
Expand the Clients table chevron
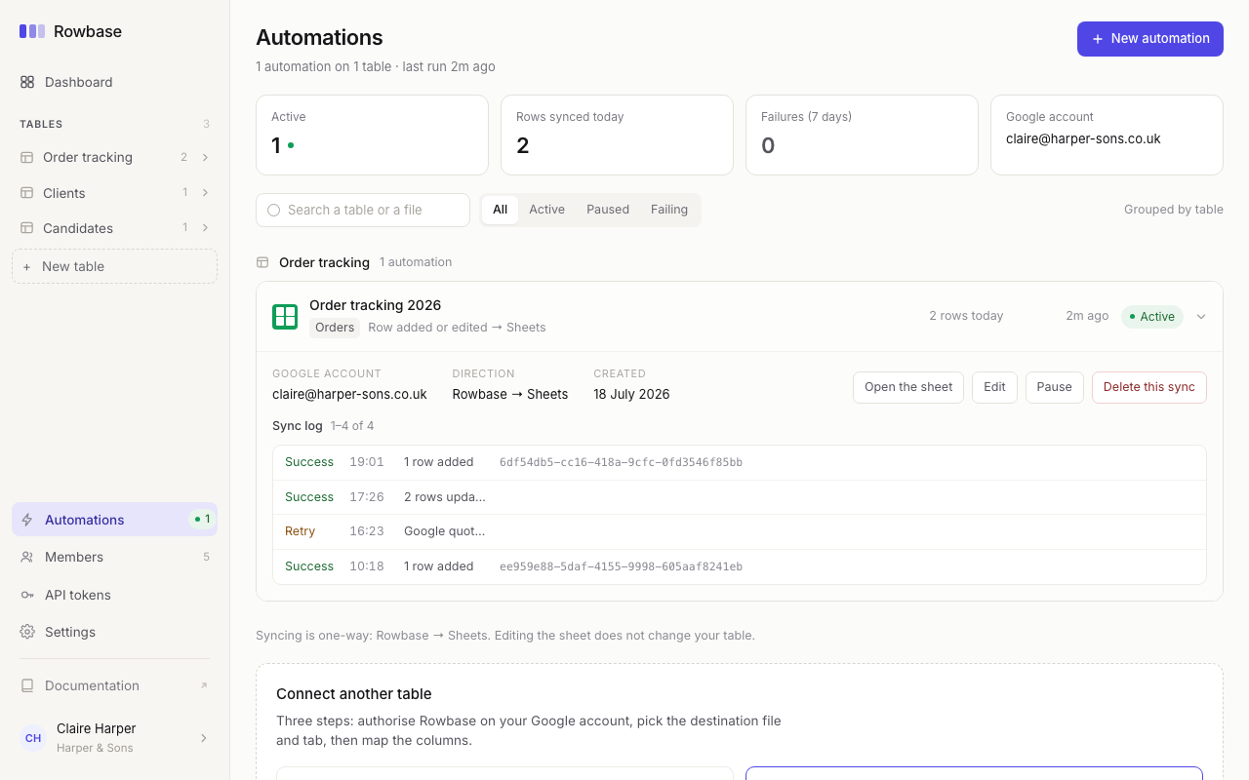205,193
